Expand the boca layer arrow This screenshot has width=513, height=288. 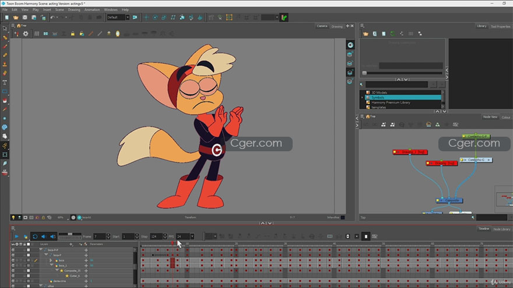tap(51, 260)
